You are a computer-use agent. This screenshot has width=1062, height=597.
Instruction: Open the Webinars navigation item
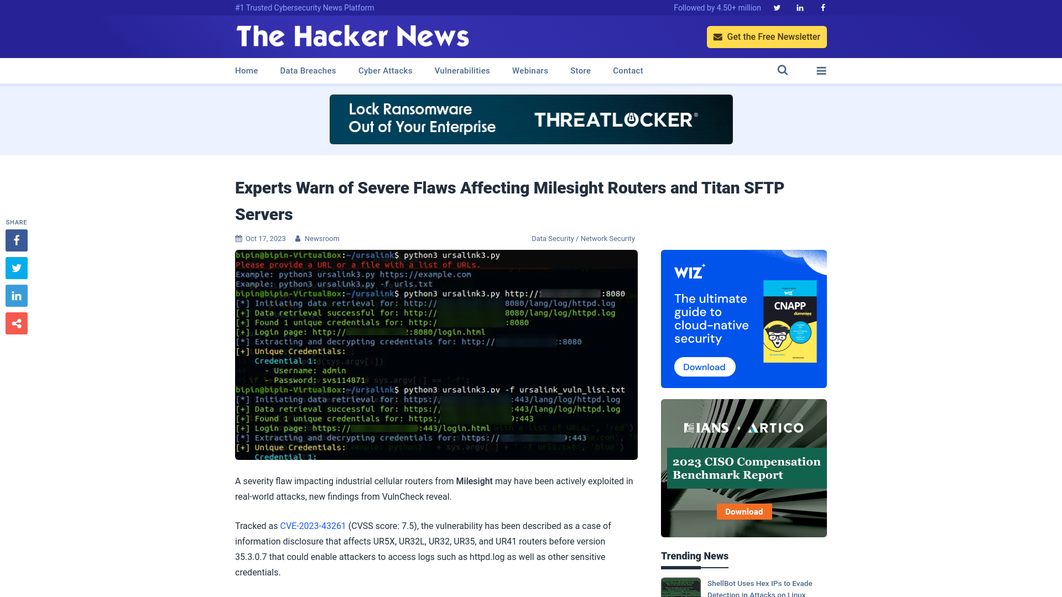[529, 71]
